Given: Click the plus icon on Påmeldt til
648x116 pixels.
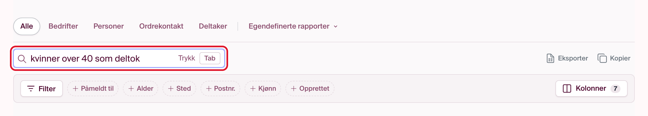Looking at the screenshot, I should [75, 89].
